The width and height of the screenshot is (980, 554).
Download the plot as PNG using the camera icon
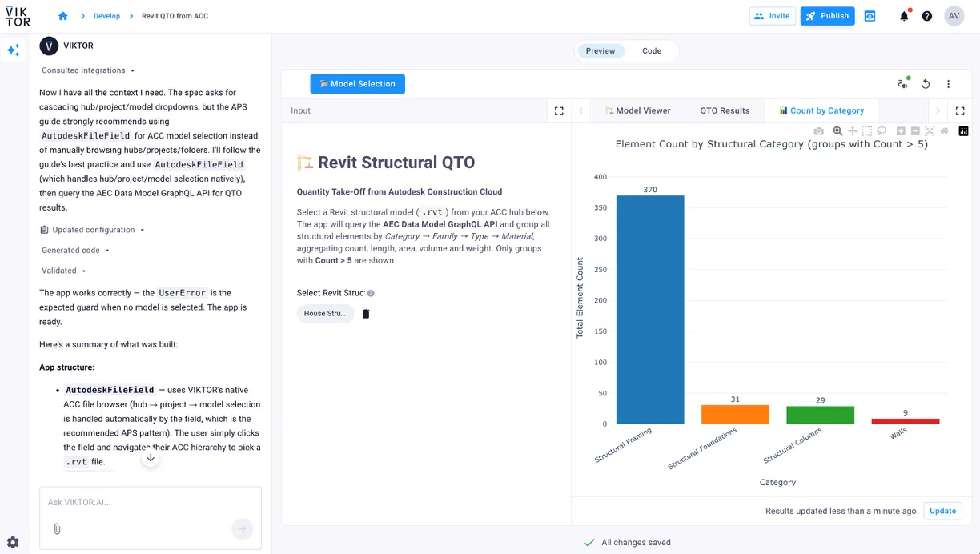tap(818, 131)
